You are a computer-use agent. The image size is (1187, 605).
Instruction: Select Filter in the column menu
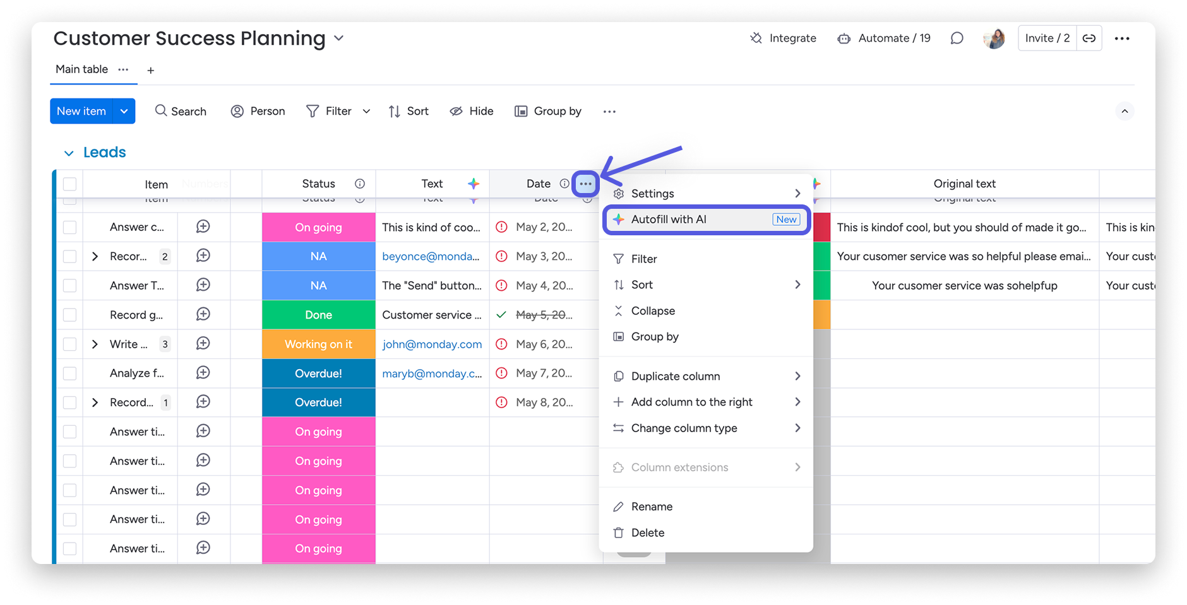(707, 259)
